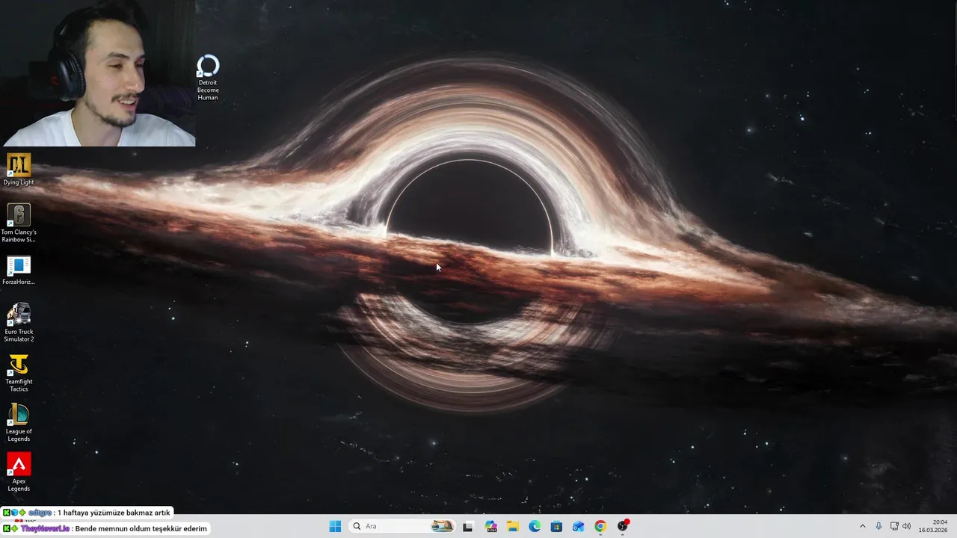Open the Detroit Become Human desktop shortcut

(208, 77)
